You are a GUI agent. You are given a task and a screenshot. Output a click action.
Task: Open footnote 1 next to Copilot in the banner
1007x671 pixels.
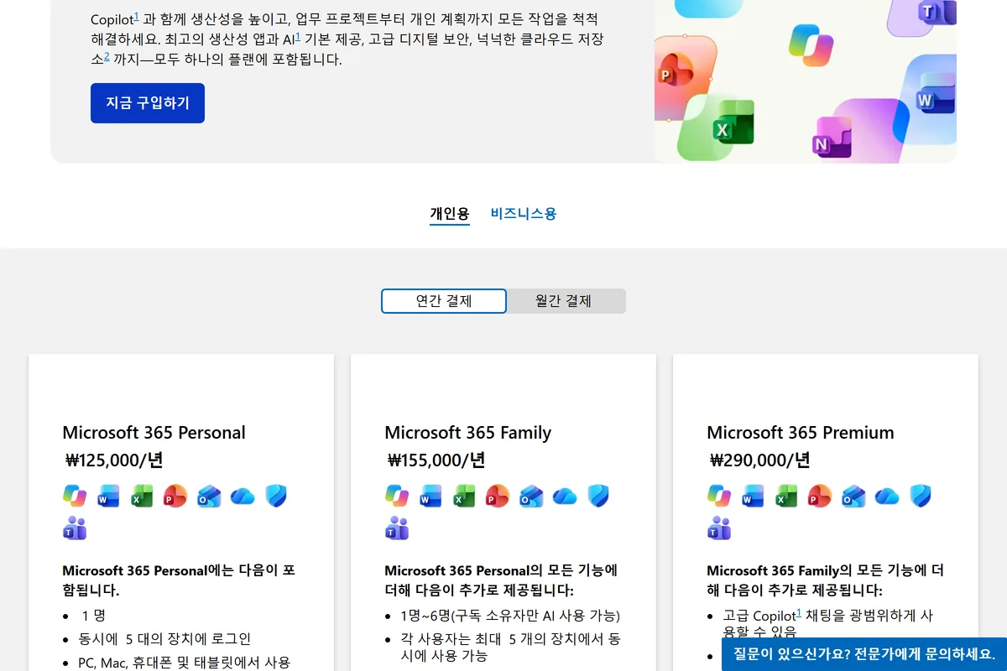(137, 15)
